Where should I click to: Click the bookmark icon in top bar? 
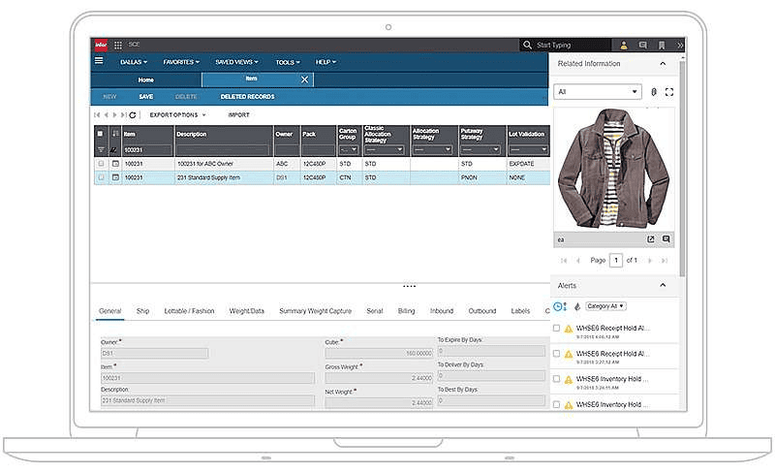(x=662, y=45)
